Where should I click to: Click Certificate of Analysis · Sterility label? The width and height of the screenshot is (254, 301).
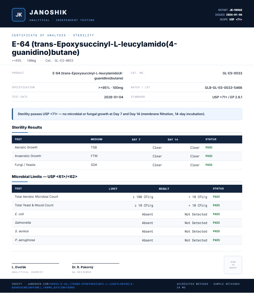click(53, 35)
